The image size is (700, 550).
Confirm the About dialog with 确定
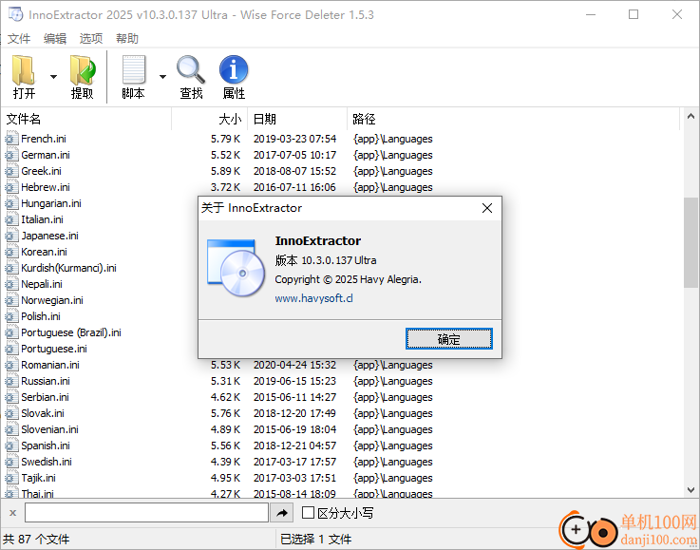(x=448, y=339)
